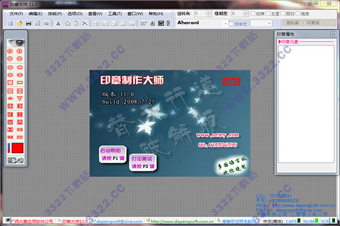
Task: Click the 启动帮助 F1 button on splash
Action: click(112, 154)
